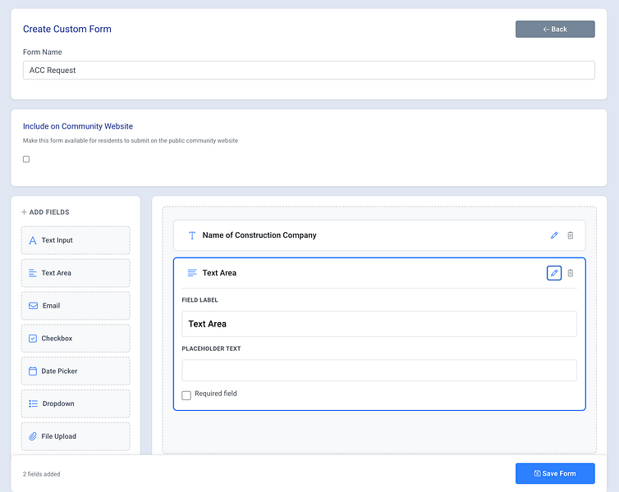Click the Dropdown list icon in Add Fields
619x492 pixels.
[x=33, y=403]
